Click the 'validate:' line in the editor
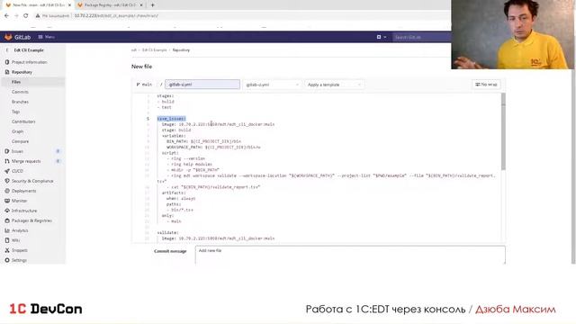Screen dimensions: 576x324 (x=168, y=232)
